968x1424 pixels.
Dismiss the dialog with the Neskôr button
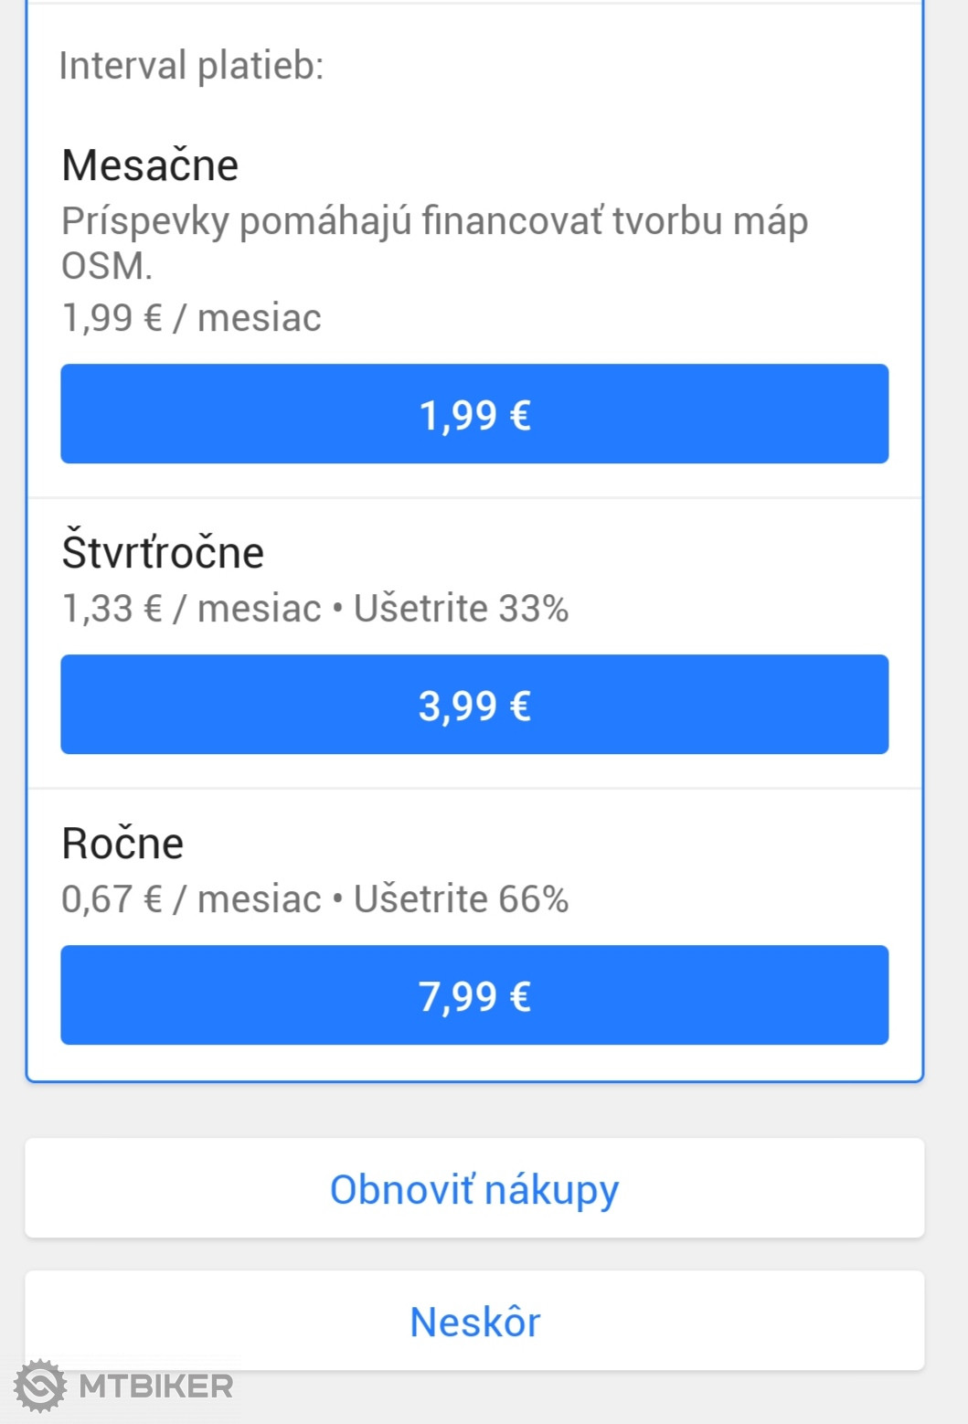pyautogui.click(x=474, y=1322)
